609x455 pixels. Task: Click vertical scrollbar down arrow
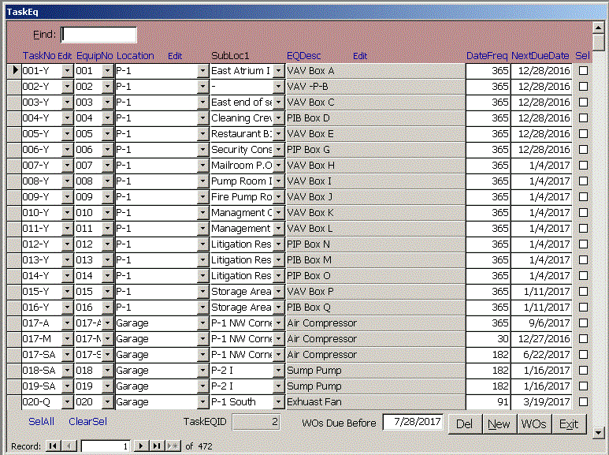(600, 432)
